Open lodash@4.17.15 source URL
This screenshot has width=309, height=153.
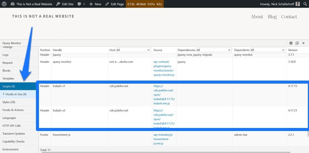(x=164, y=94)
